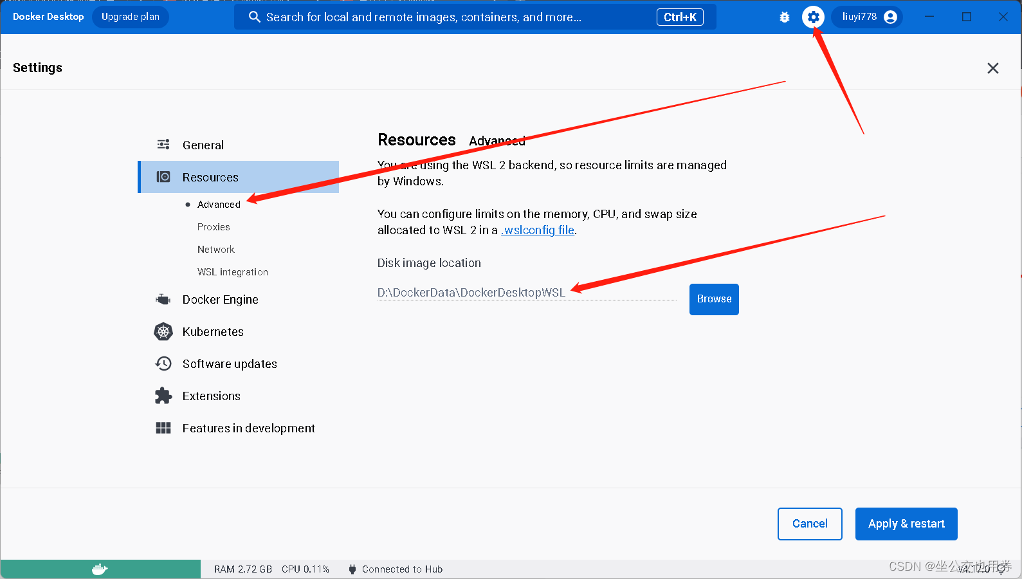Open the .wslconfig file link

(538, 230)
